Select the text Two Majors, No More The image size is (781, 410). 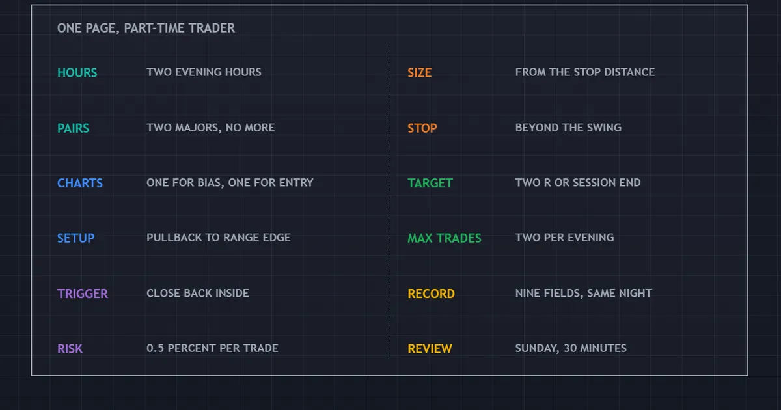tap(211, 128)
